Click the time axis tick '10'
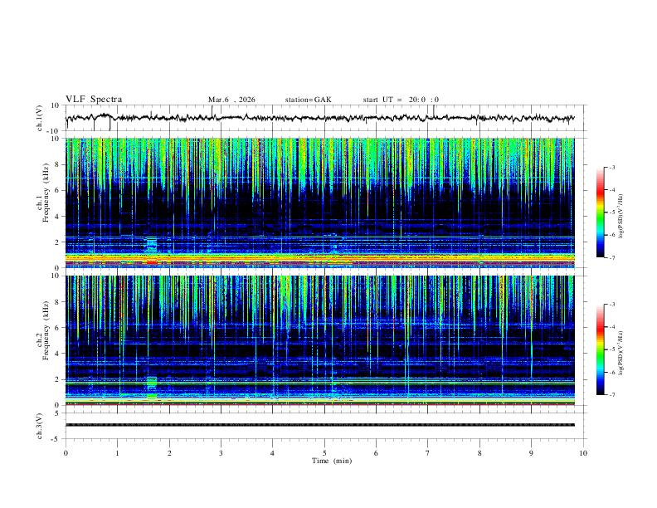This screenshot has height=508, width=657. tap(583, 453)
